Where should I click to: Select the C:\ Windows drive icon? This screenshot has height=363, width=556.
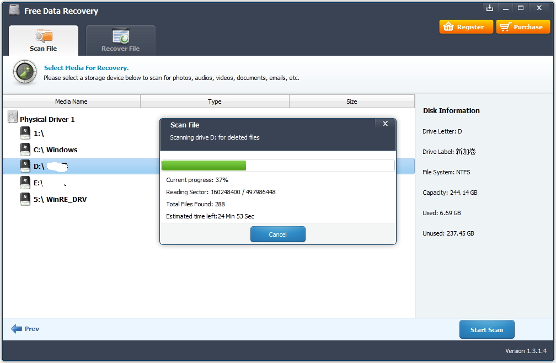(x=25, y=150)
